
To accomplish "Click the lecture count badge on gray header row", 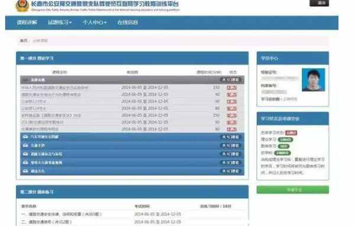I will (231, 80).
